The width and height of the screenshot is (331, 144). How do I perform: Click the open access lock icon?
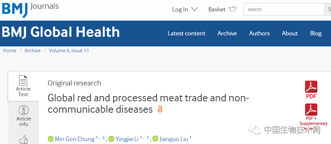pyautogui.click(x=160, y=109)
